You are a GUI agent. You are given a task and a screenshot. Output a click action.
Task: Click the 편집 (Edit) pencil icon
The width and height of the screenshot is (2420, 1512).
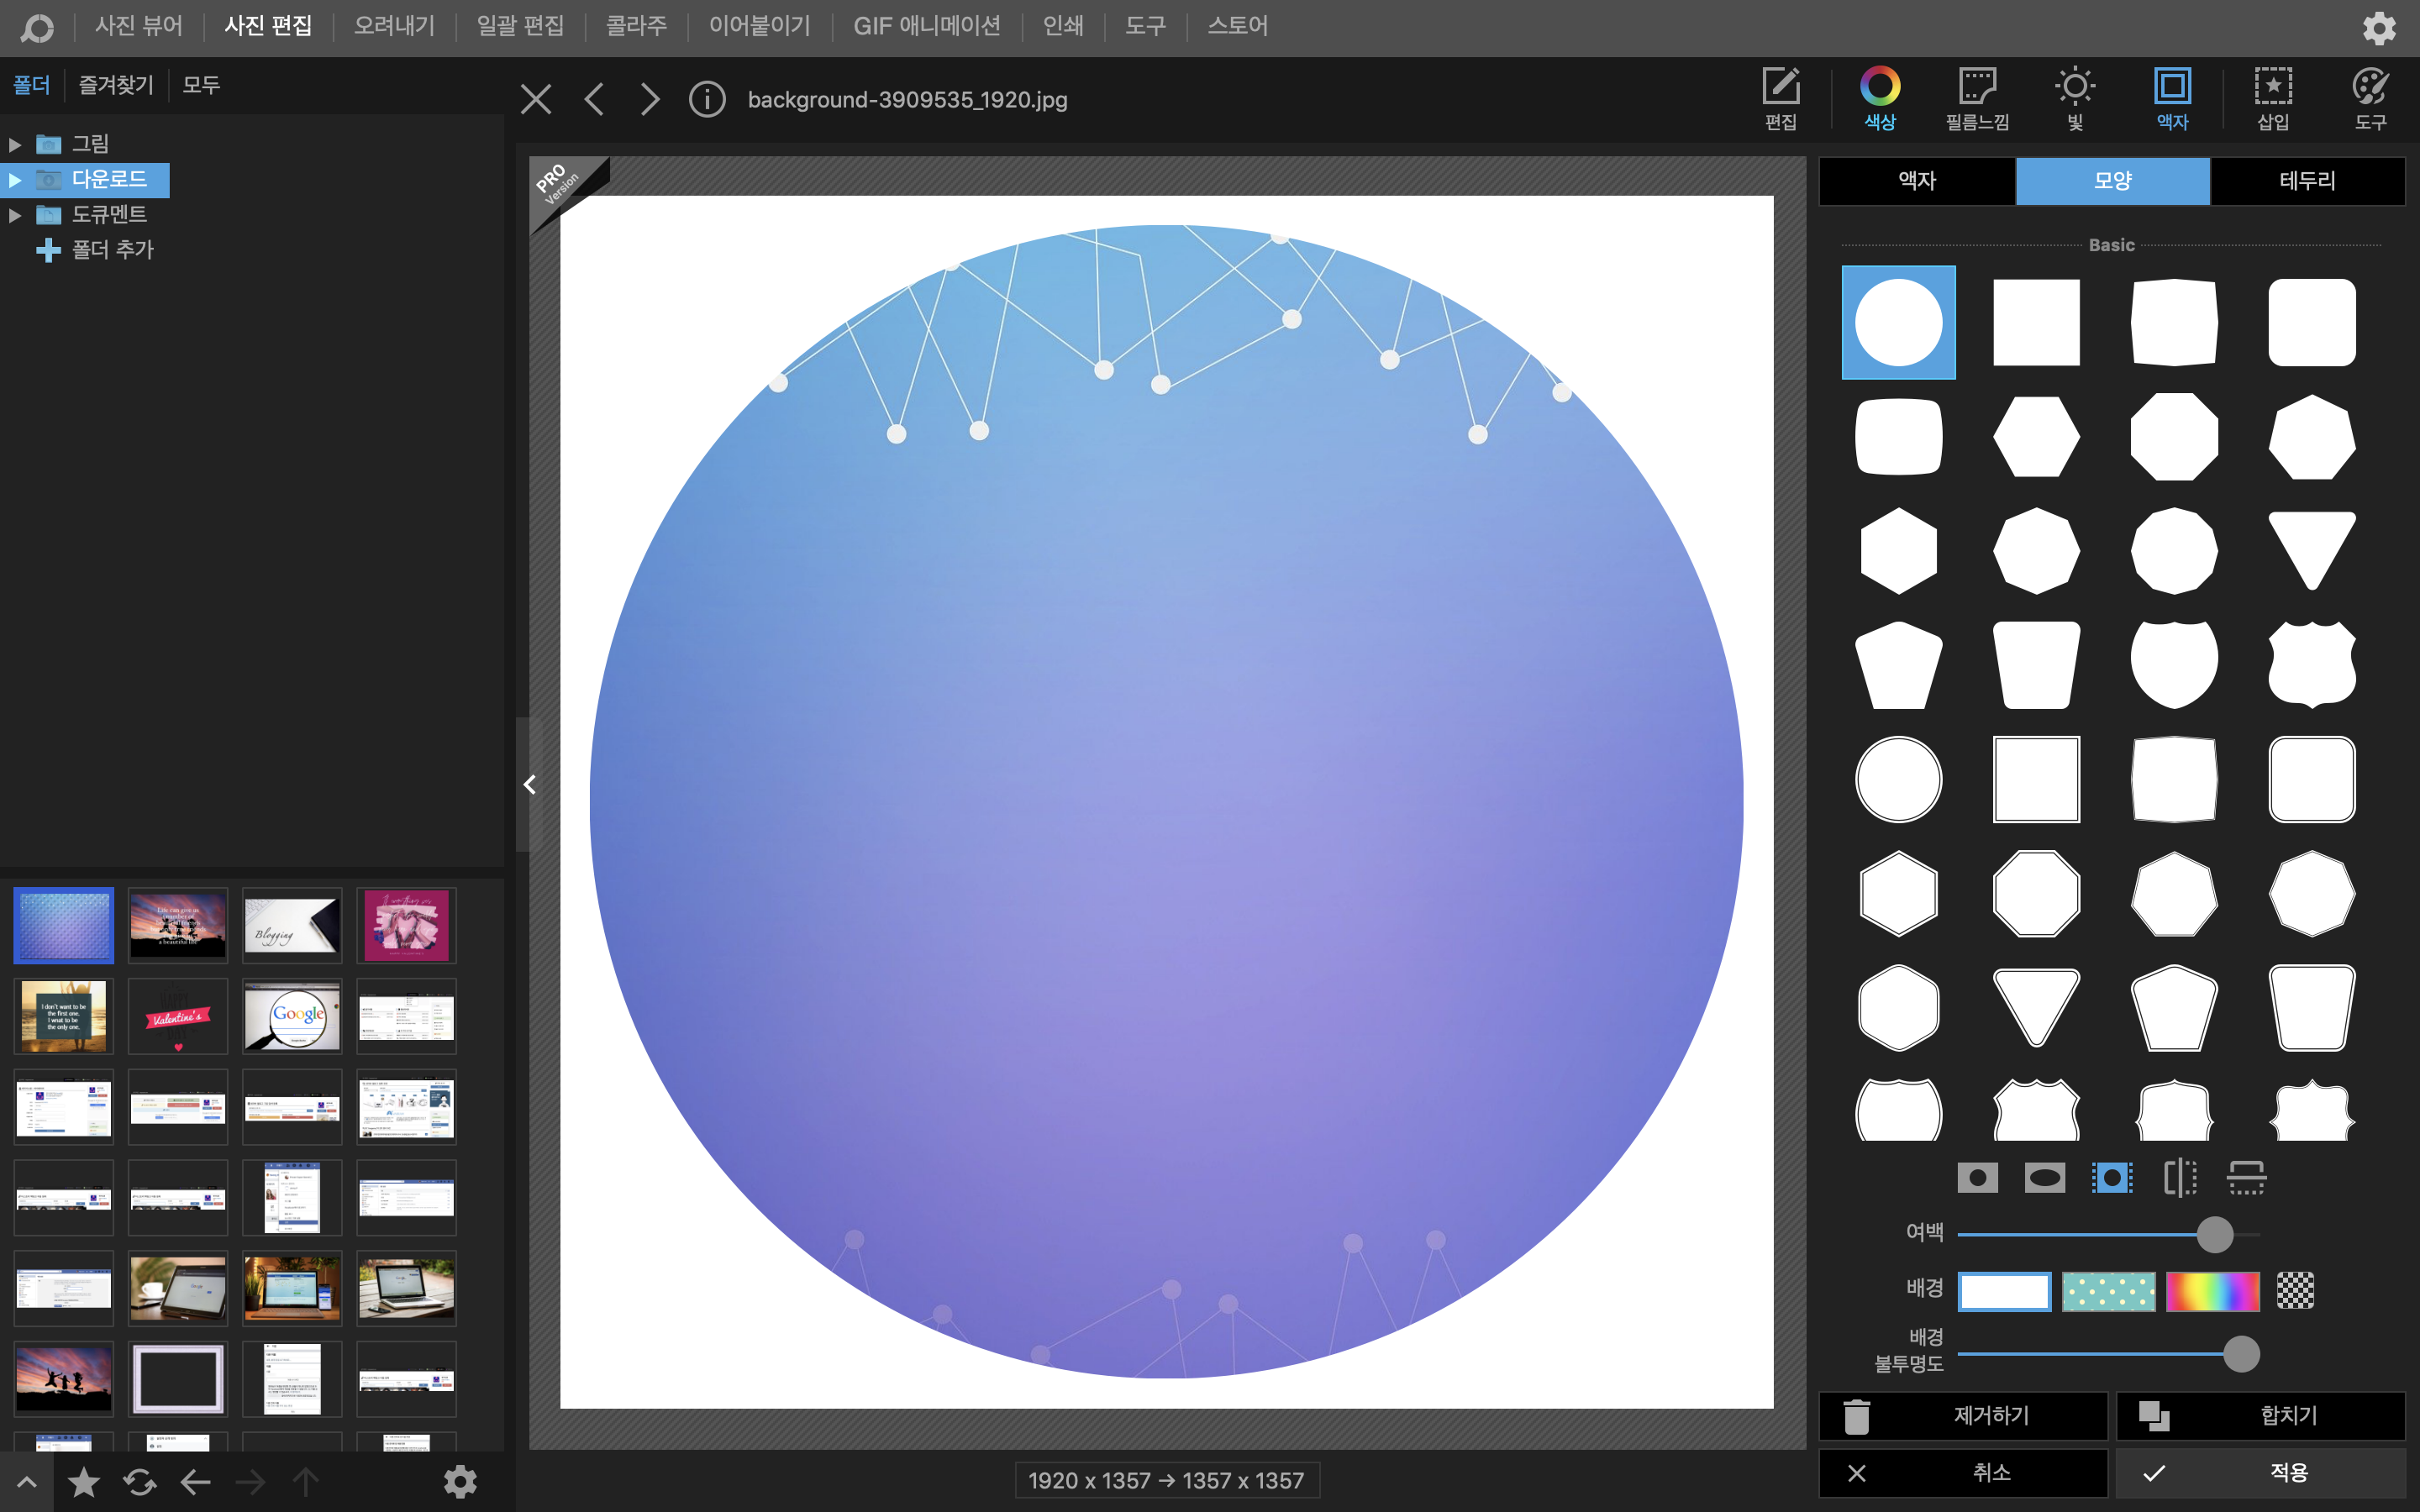(x=1780, y=97)
